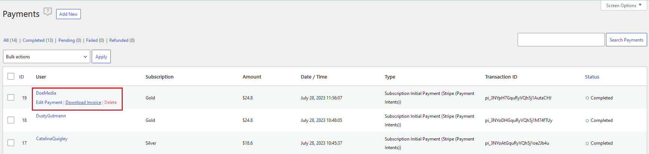
Task: Switch to the Failed payments filter
Action: tap(92, 40)
